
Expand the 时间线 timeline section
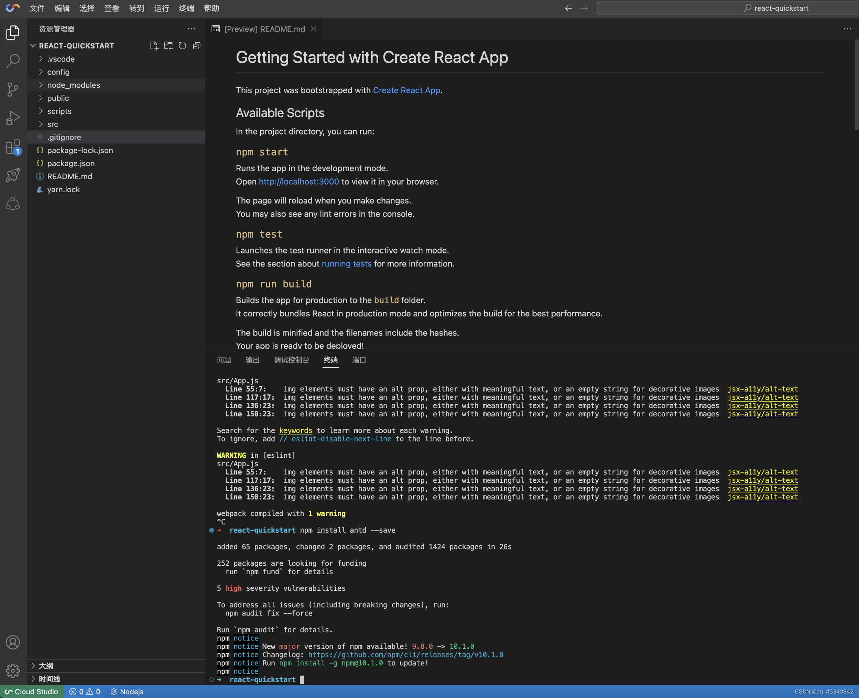(116, 679)
